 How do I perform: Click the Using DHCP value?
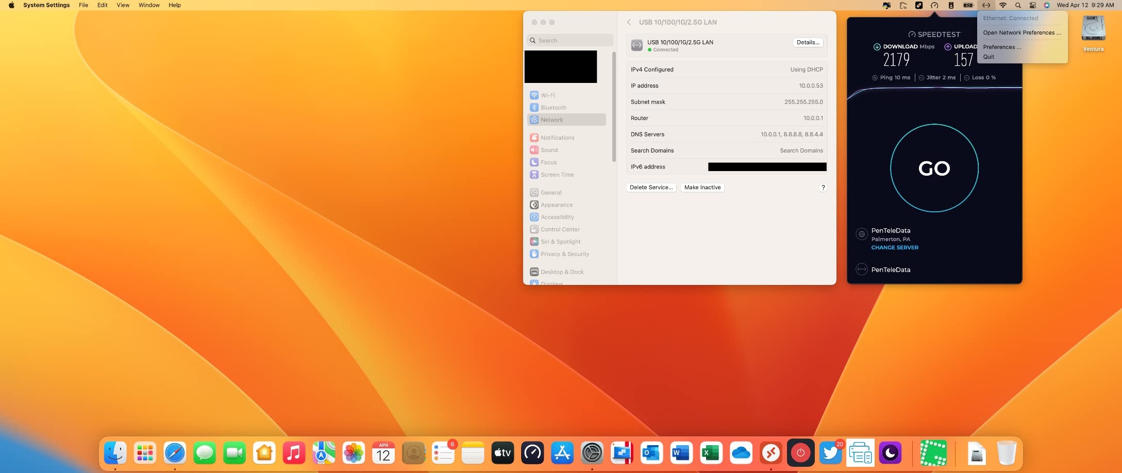tap(807, 70)
